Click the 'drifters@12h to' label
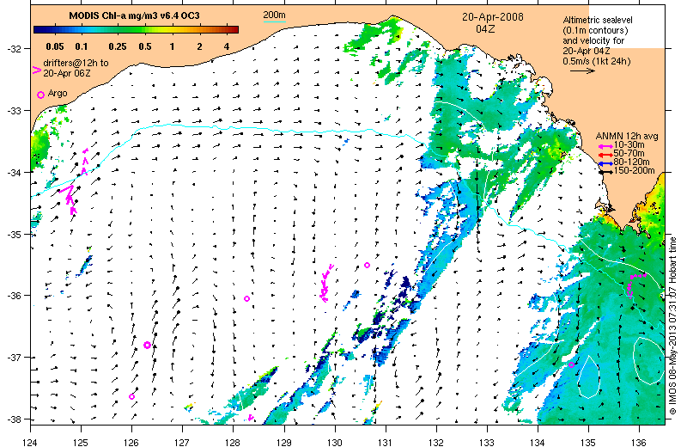The width and height of the screenshot is (687, 447). point(76,63)
